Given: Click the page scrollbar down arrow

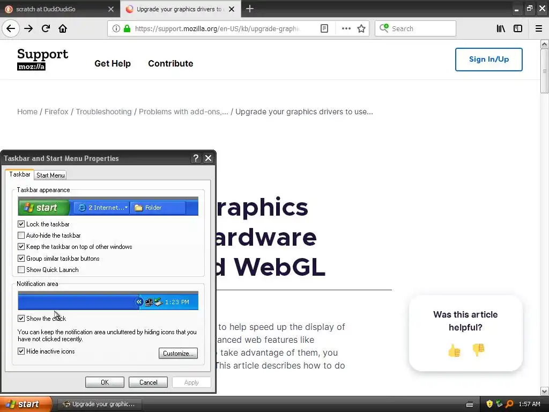Looking at the screenshot, I should (545, 391).
